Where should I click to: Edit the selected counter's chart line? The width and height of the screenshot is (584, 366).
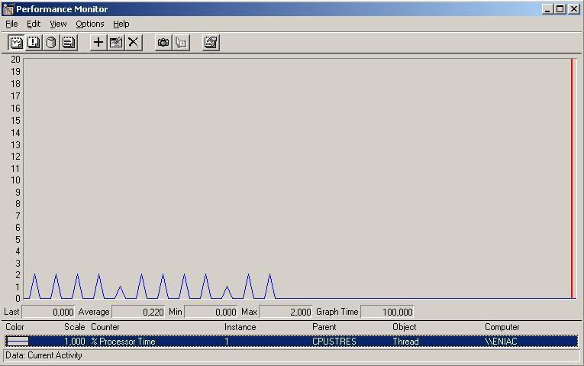coord(116,43)
